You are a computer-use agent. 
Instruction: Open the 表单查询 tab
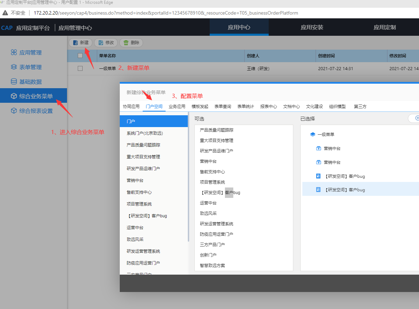[x=223, y=107]
